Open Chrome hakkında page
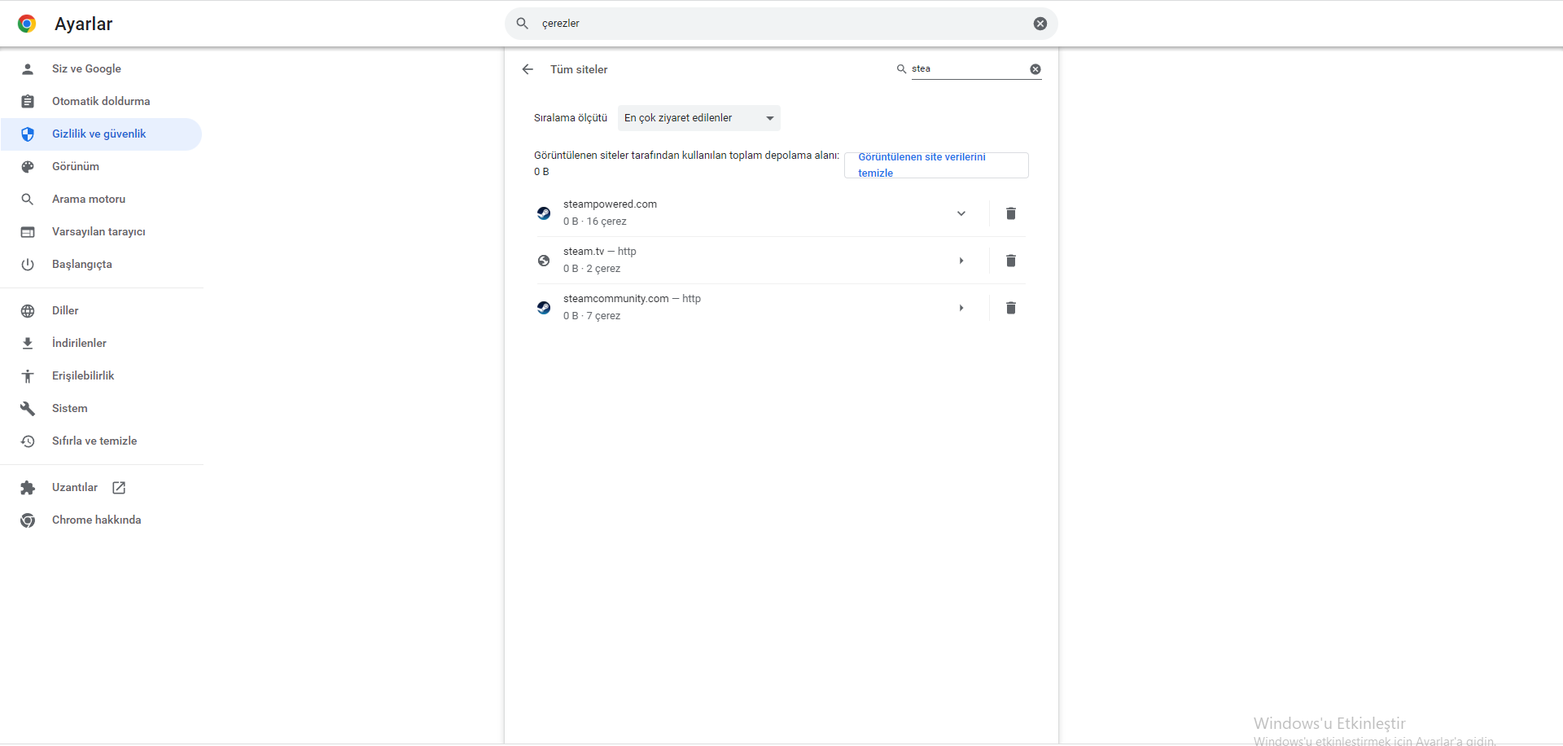This screenshot has height=746, width=1563. [x=101, y=520]
